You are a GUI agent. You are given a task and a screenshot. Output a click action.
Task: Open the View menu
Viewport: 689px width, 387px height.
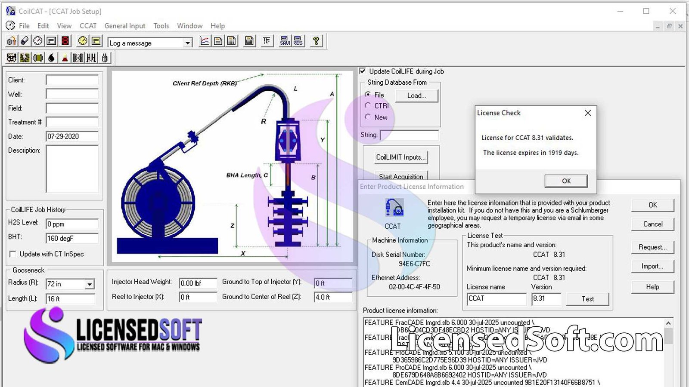[x=64, y=26]
